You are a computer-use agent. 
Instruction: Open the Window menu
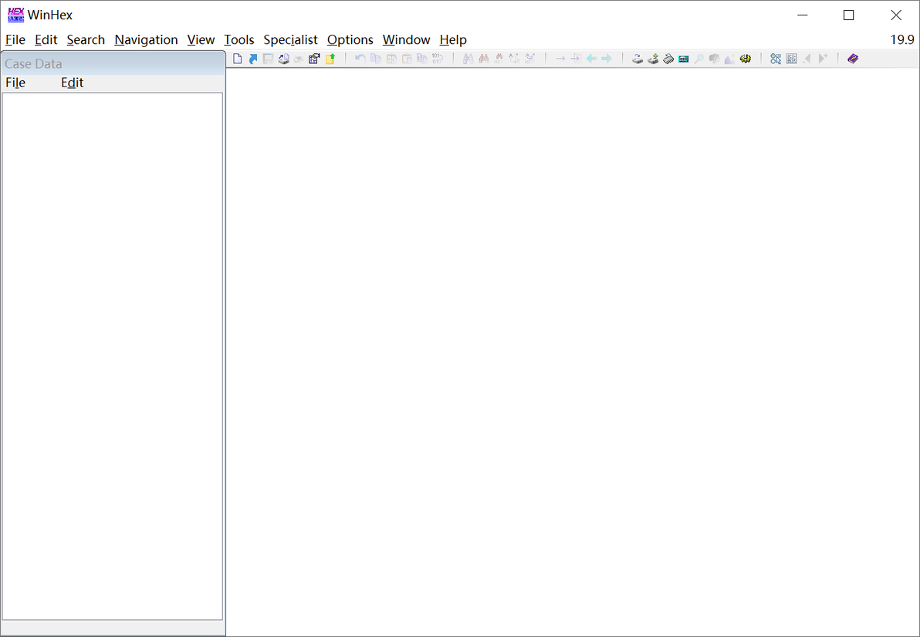pos(407,40)
